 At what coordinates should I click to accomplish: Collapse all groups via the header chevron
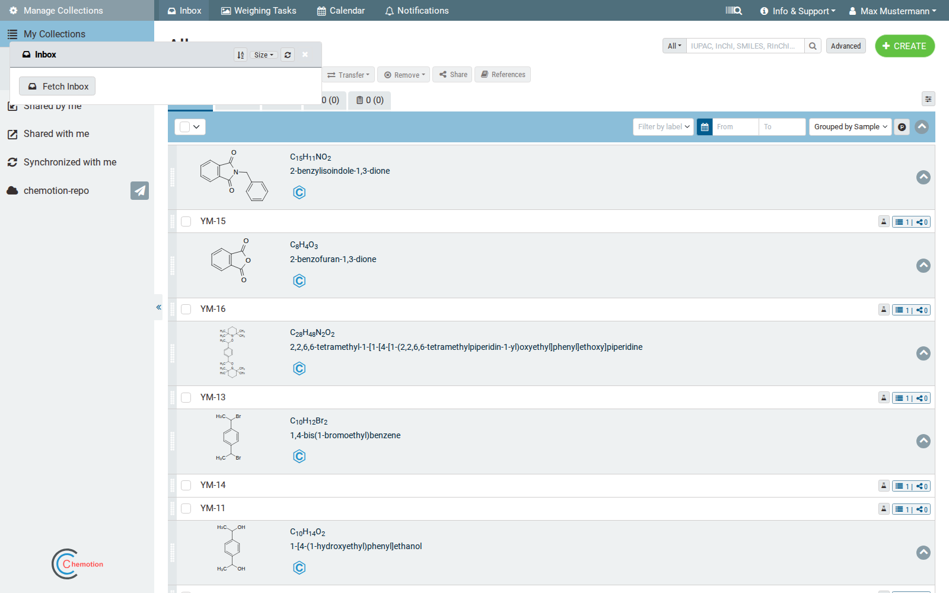[922, 127]
